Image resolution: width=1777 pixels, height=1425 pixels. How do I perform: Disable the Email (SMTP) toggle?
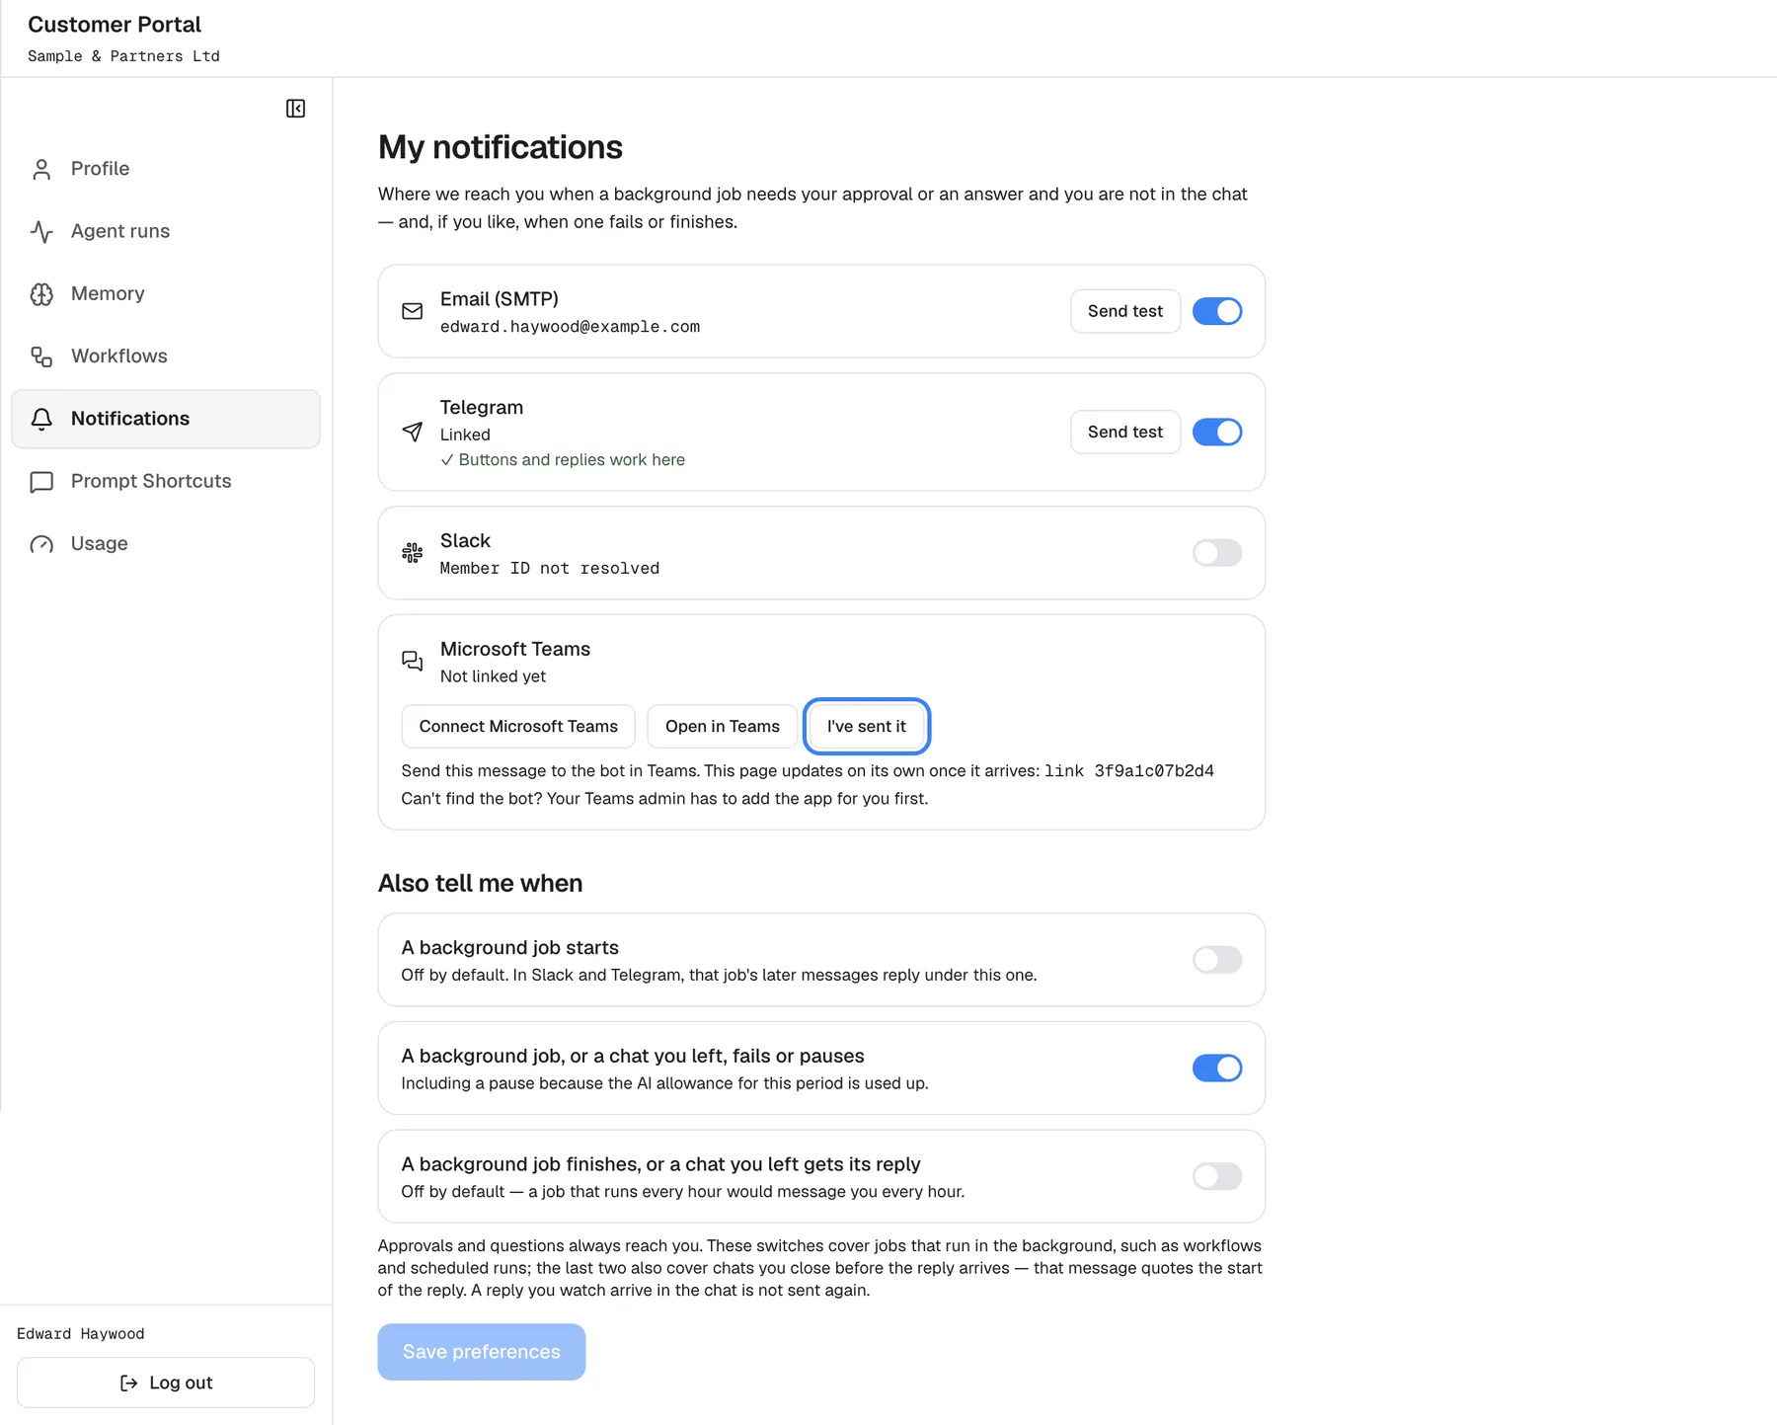coord(1217,311)
